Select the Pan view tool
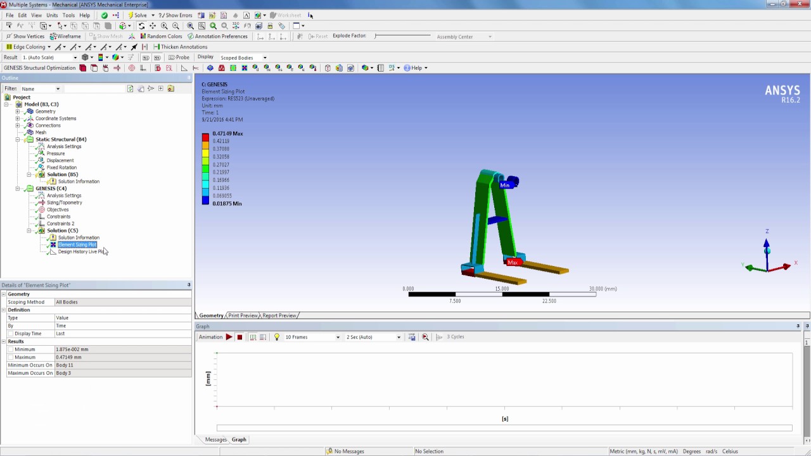The image size is (811, 456). point(153,26)
